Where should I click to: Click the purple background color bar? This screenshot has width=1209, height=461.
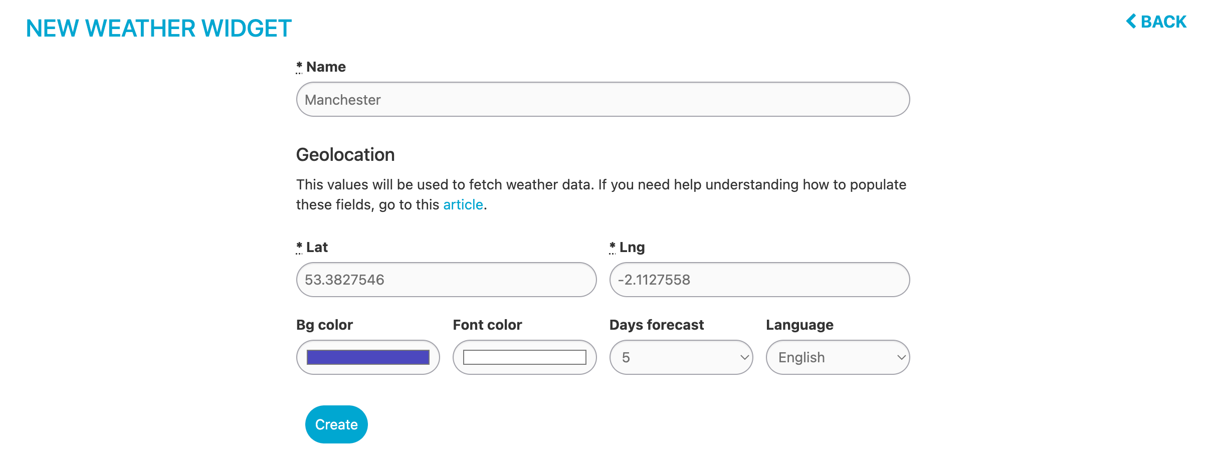[367, 357]
